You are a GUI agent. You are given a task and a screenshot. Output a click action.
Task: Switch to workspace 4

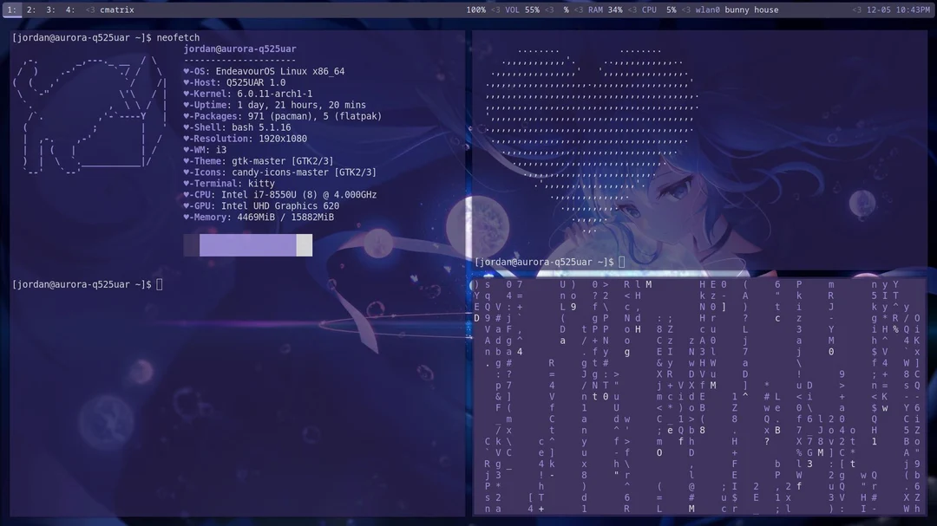(68, 10)
